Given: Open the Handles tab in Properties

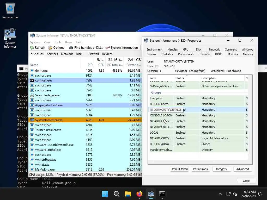Looking at the screenshot, I should click(x=173, y=49).
